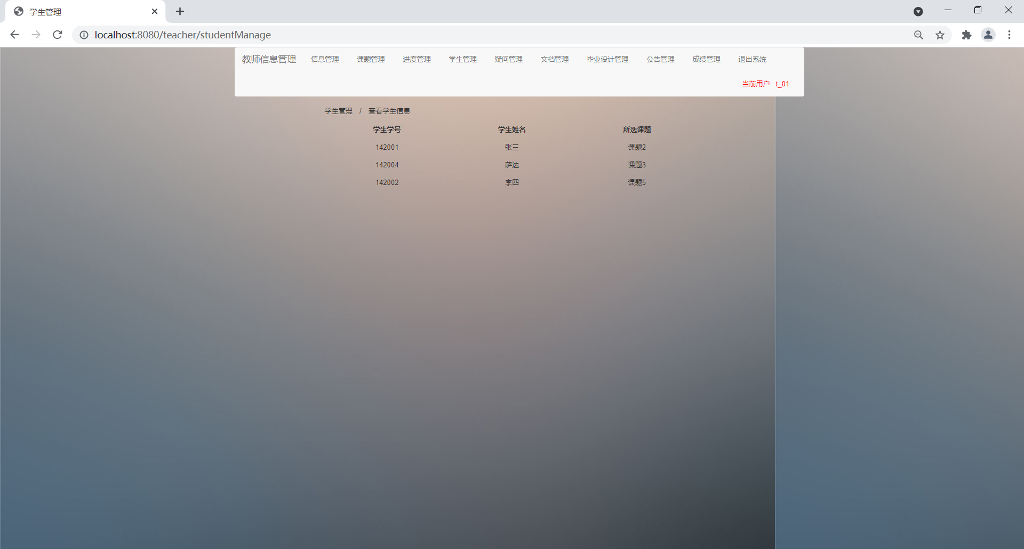This screenshot has height=549, width=1024.
Task: Select the 学生管理 browser tab
Action: 85,11
